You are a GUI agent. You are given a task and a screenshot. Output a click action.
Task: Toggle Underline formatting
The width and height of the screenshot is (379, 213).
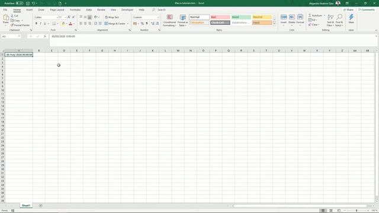click(x=45, y=24)
